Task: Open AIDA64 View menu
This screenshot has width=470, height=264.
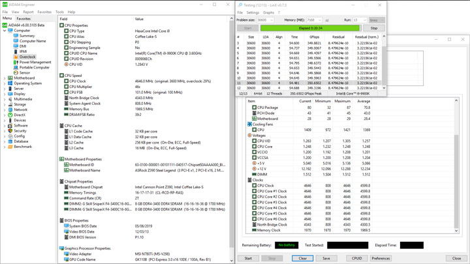Action: [15, 12]
